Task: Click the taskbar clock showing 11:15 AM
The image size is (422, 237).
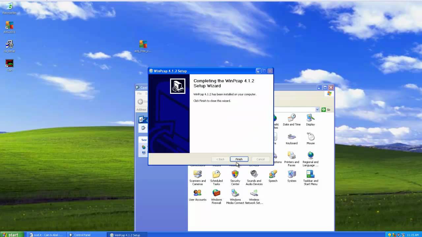Action: [x=413, y=235]
